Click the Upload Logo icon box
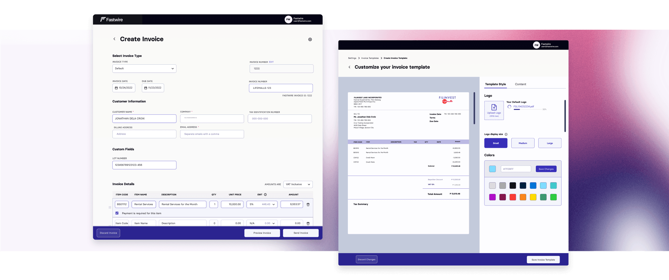 tap(494, 110)
